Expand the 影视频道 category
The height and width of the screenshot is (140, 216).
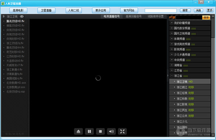pos(172,49)
